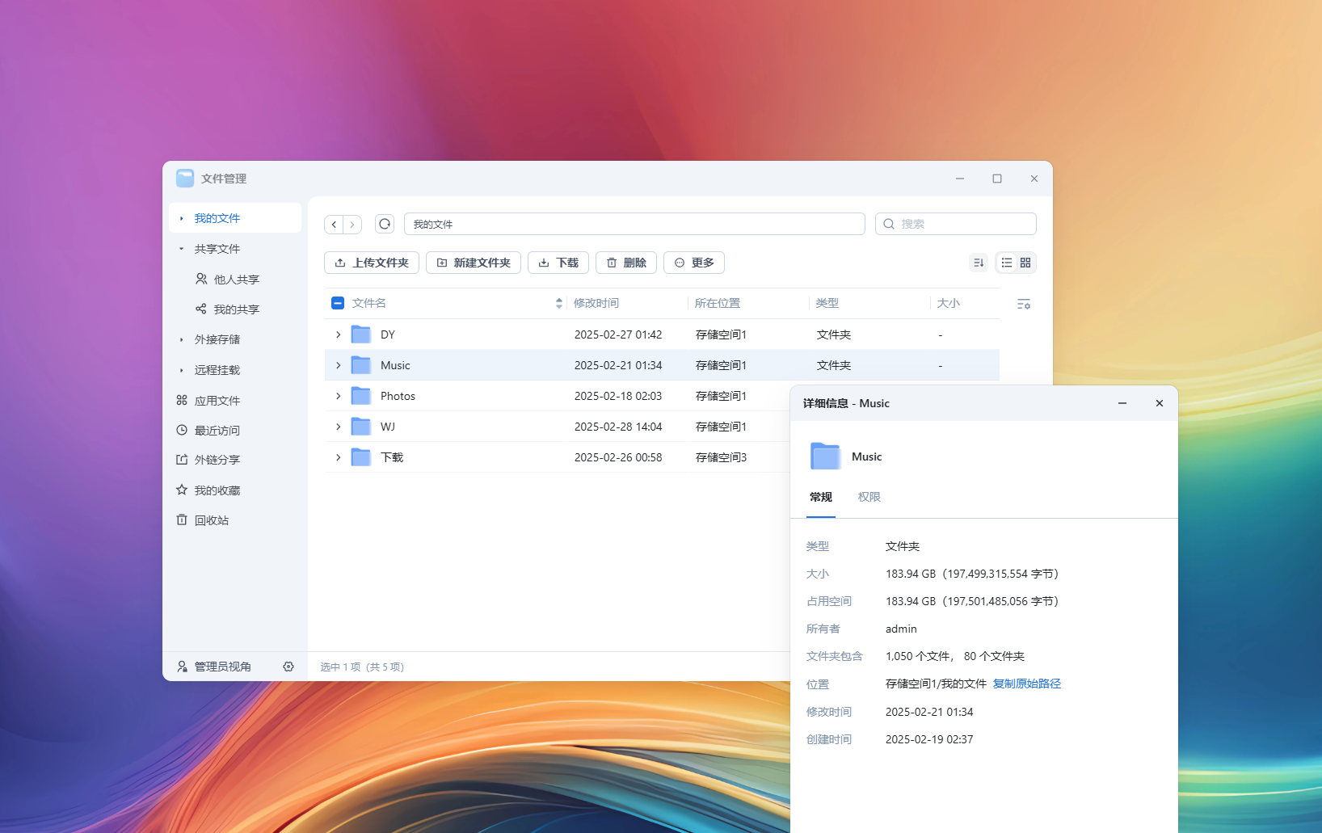The width and height of the screenshot is (1322, 833).
Task: Minimize the 文件管理 window
Action: coord(960,179)
